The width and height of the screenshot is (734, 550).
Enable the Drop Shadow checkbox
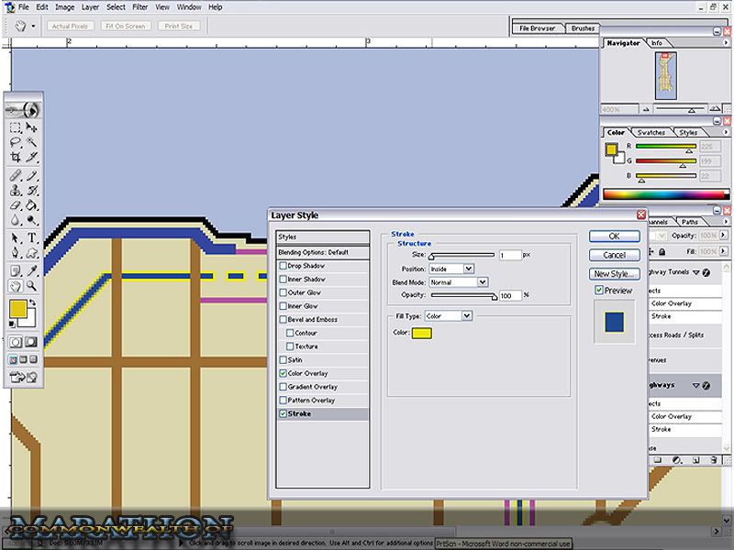click(x=284, y=266)
